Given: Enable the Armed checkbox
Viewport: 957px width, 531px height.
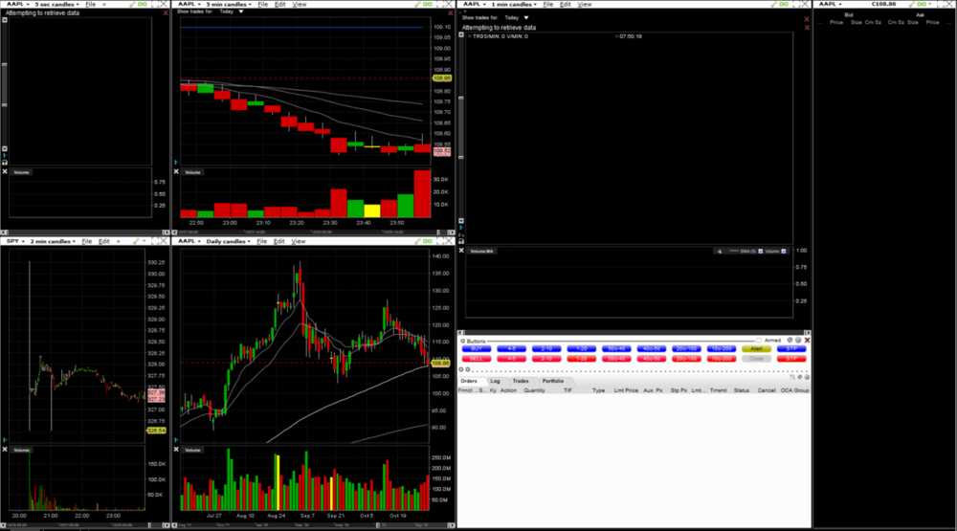Looking at the screenshot, I should [759, 341].
